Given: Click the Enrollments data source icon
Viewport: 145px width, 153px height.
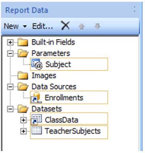Looking at the screenshot, I should pyautogui.click(x=36, y=98).
